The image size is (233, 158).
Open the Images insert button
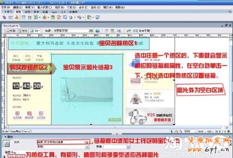(36, 17)
